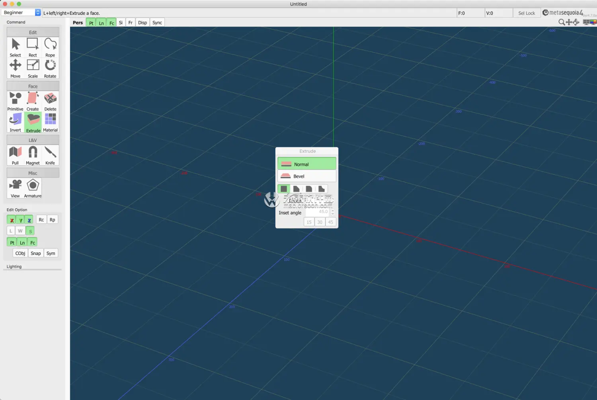Expand the Lighting panel
The width and height of the screenshot is (597, 400).
[x=14, y=267]
